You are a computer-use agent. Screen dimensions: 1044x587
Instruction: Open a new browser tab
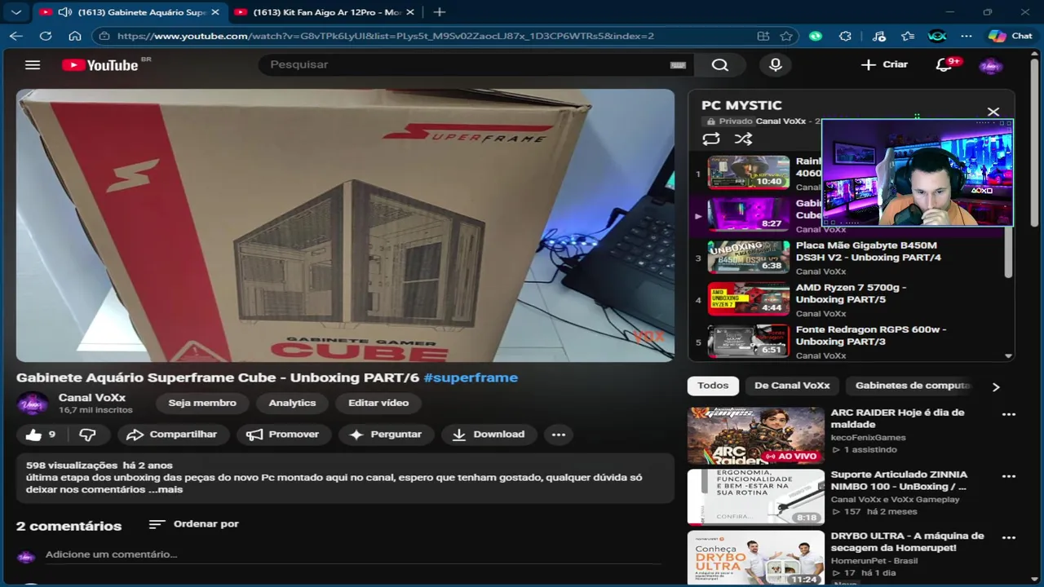(x=439, y=12)
